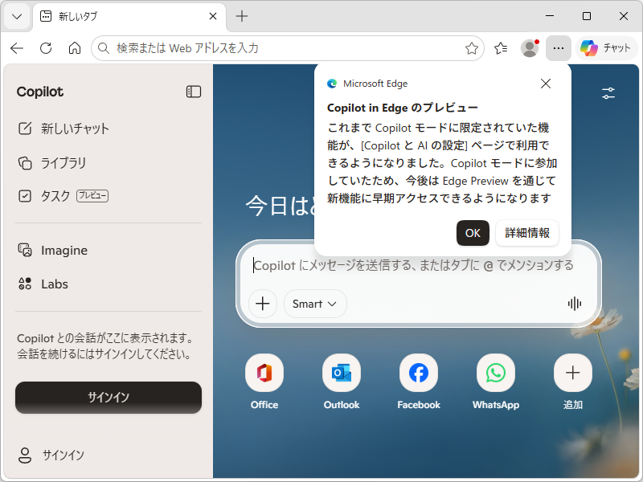This screenshot has width=643, height=482.
Task: Open the Smart mode dropdown
Action: (315, 304)
